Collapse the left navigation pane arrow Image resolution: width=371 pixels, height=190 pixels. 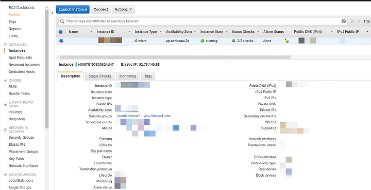pos(52,13)
